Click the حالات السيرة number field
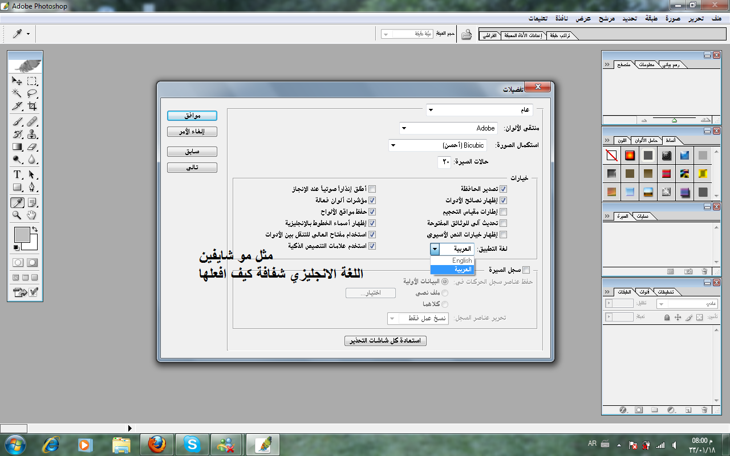The width and height of the screenshot is (730, 456). click(445, 162)
